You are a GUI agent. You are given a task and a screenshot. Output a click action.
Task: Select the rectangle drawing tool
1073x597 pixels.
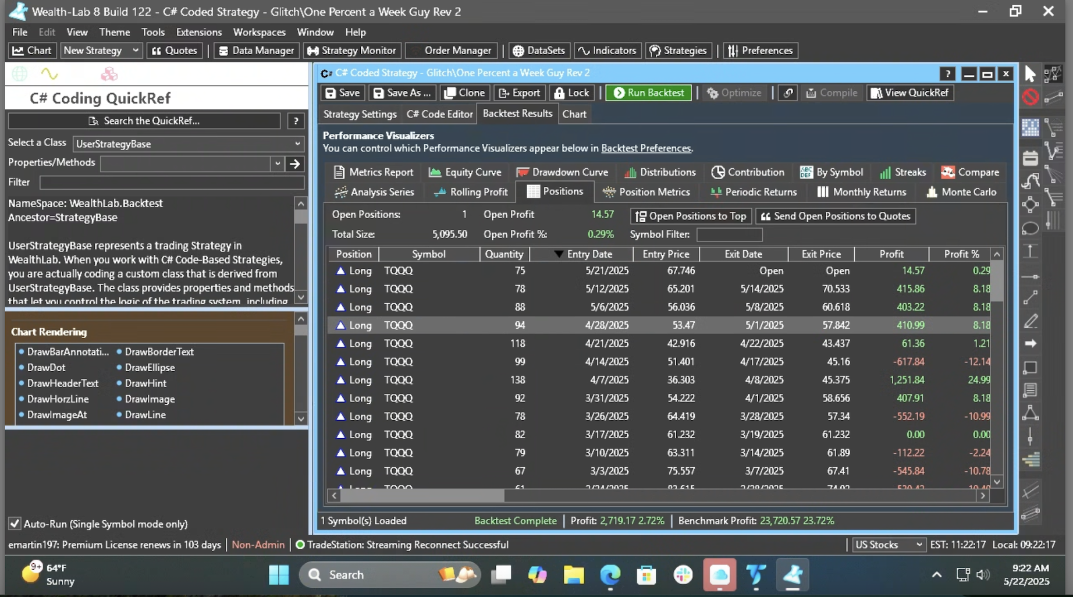pos(1030,368)
